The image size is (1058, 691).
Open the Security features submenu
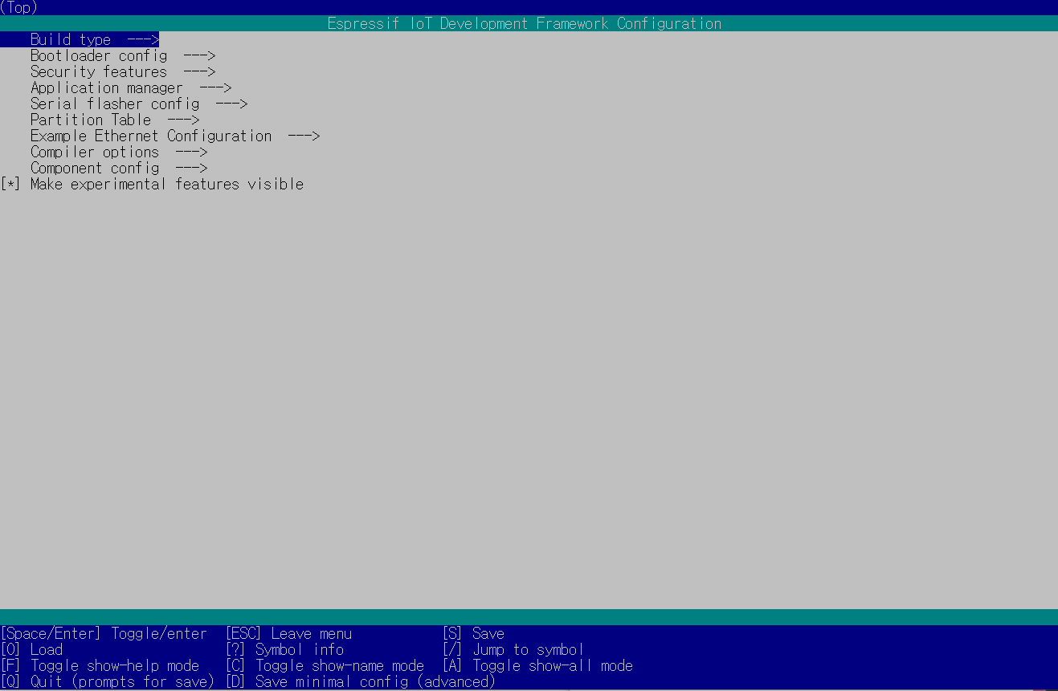coord(123,71)
